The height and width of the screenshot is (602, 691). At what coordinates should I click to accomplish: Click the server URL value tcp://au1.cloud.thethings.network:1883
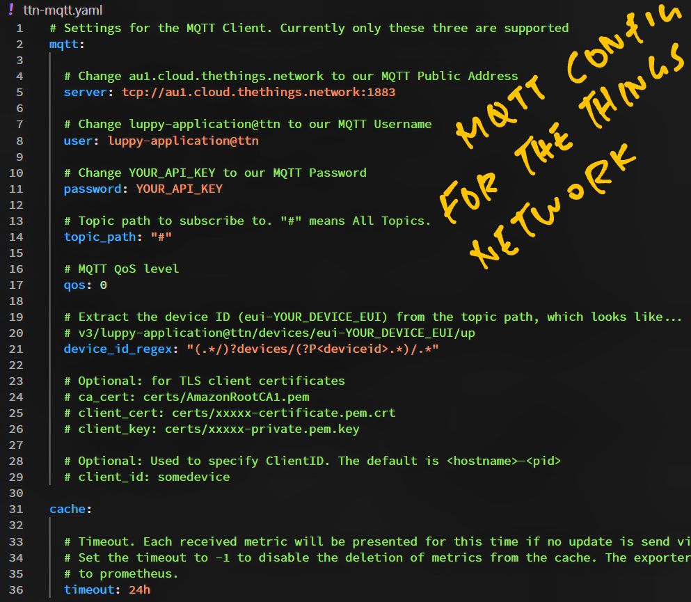click(259, 92)
